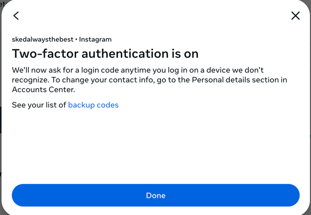Close the two-factor dialog with the X
Image resolution: width=311 pixels, height=215 pixels.
click(295, 16)
